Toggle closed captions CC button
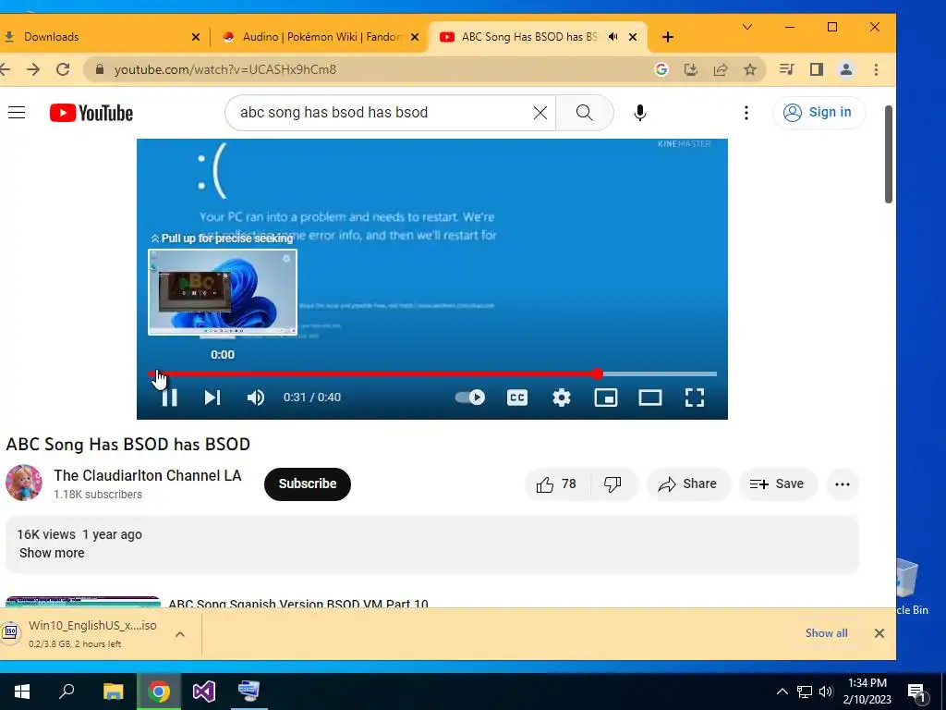The image size is (946, 710). click(x=517, y=398)
